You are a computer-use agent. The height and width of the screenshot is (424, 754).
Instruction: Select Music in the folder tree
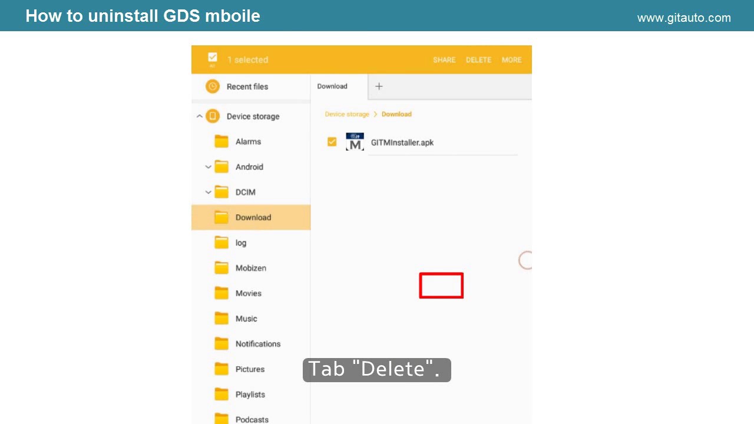pyautogui.click(x=246, y=319)
